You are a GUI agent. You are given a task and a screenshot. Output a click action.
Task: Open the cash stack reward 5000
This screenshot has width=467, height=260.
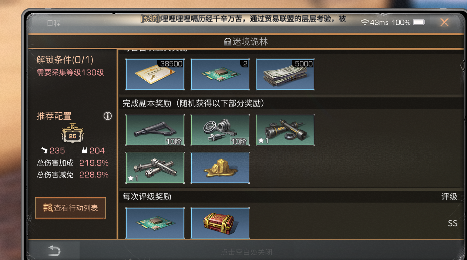285,74
